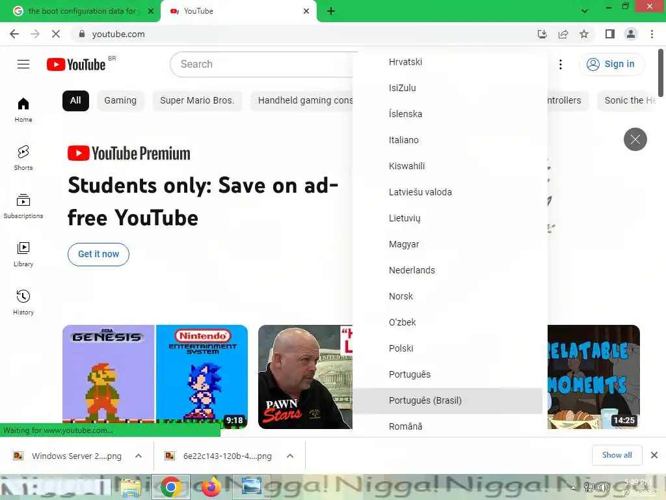
Task: Click browser Back arrow
Action: pos(14,34)
